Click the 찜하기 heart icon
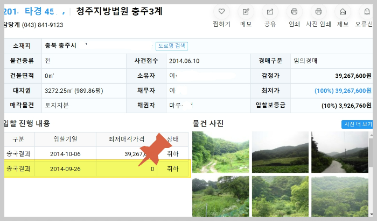 point(221,11)
